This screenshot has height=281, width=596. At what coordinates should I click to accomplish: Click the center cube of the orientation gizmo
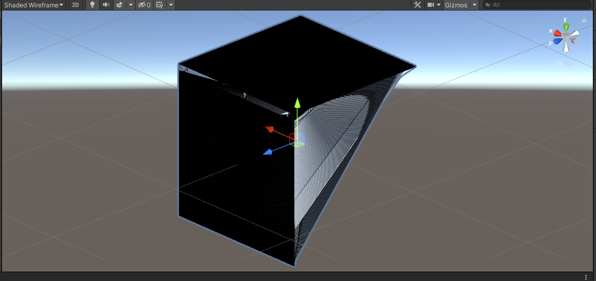(566, 37)
